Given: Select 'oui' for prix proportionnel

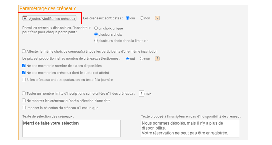Looking at the screenshot, I should pyautogui.click(x=128, y=58).
